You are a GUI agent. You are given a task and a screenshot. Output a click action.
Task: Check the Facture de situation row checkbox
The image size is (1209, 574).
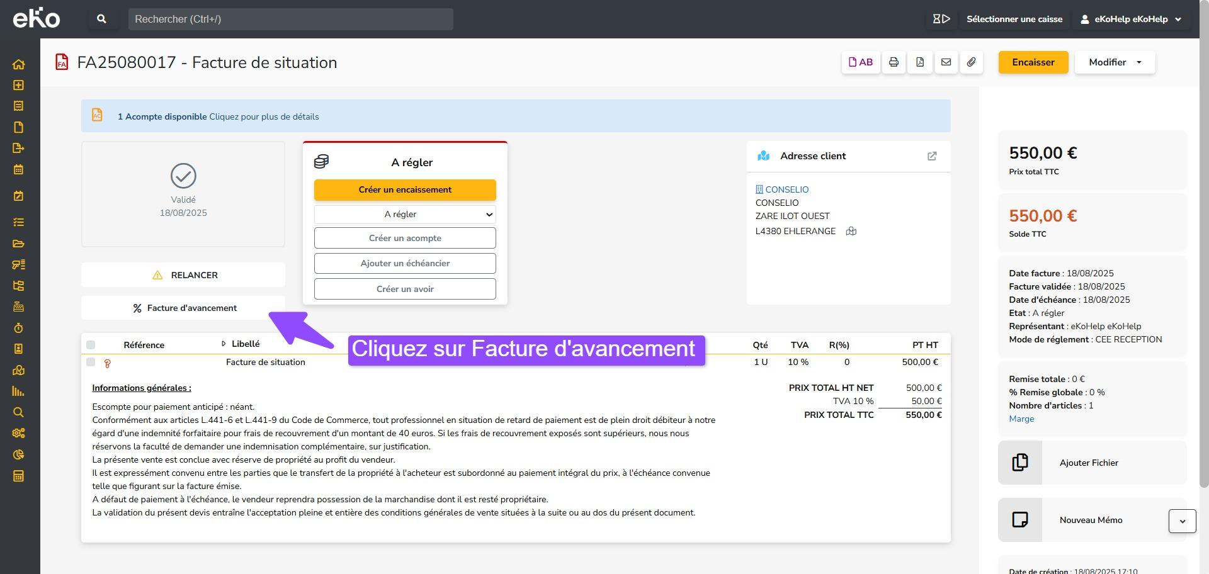[91, 362]
